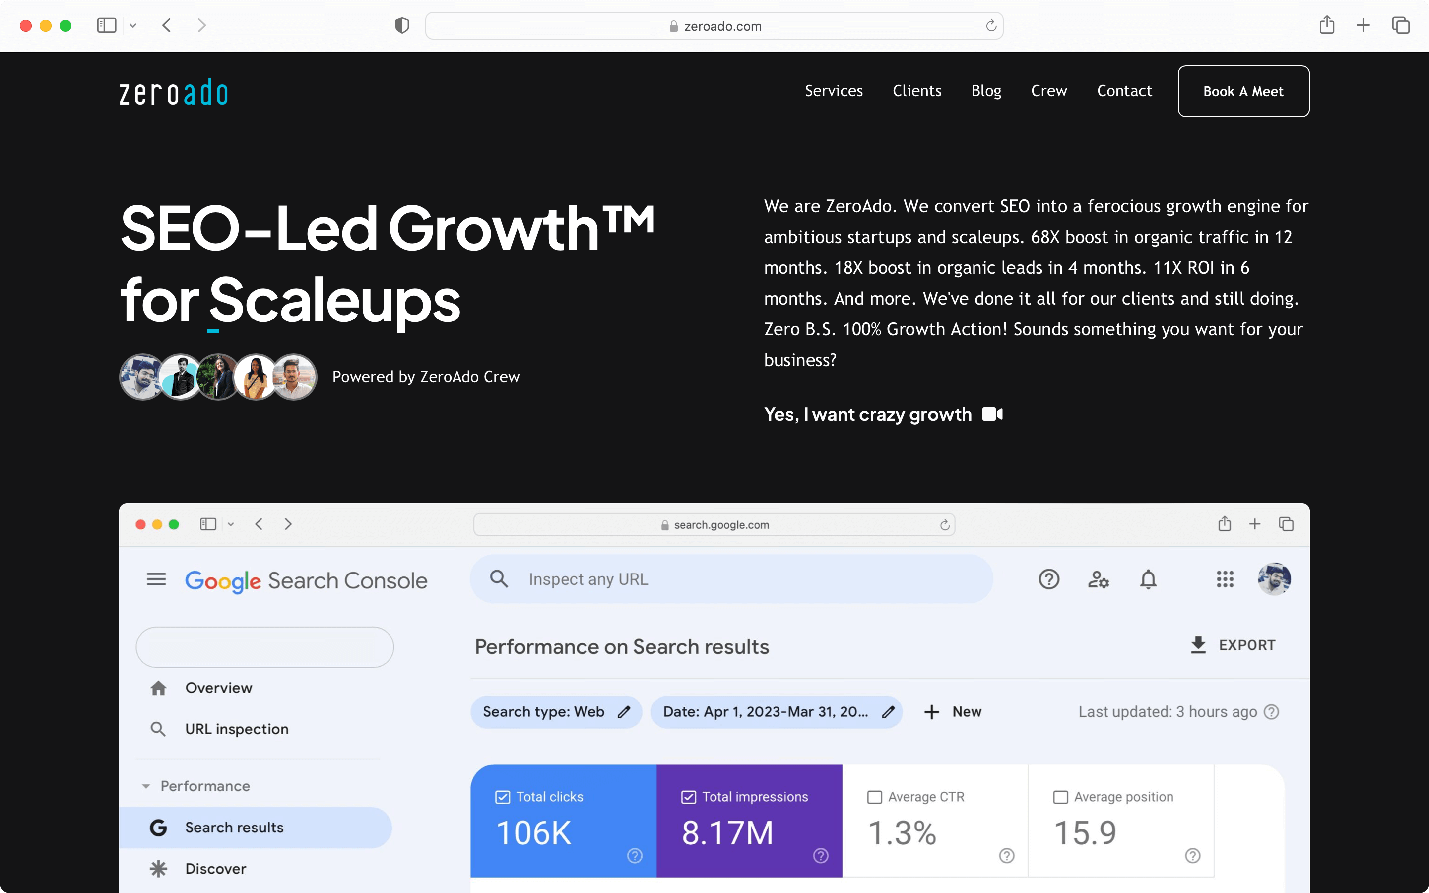Click the help question mark icon for Total impressions
The height and width of the screenshot is (893, 1429).
821,856
